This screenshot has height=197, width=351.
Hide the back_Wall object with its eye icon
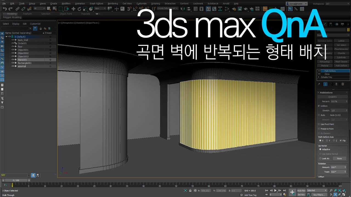point(13,40)
